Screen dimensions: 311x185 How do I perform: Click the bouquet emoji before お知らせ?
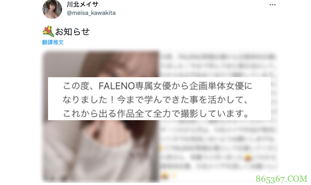click(x=48, y=31)
